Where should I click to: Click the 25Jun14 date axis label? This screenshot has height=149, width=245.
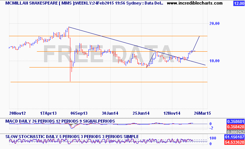point(141,113)
